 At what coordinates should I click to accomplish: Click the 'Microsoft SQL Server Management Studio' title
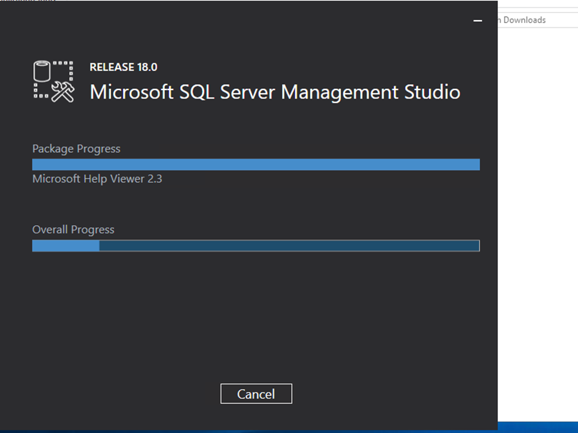(275, 92)
